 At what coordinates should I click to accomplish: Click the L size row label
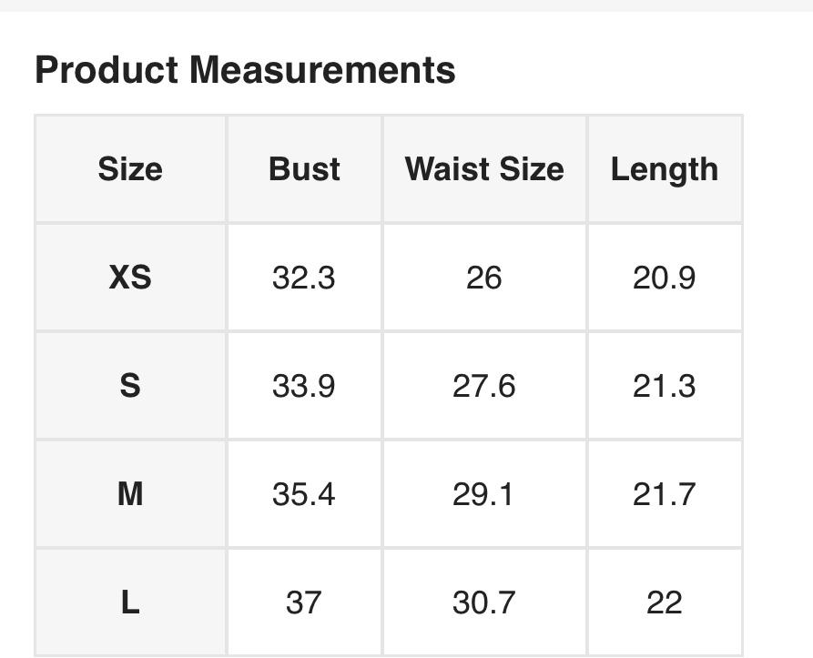click(130, 602)
